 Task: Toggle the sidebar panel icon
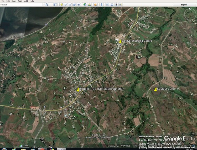pyautogui.click(x=55, y=5)
